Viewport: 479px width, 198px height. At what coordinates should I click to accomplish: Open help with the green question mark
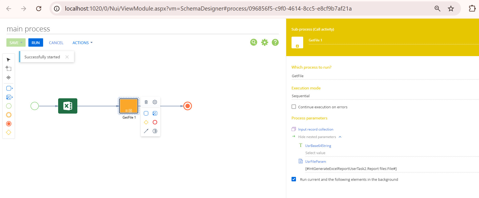pyautogui.click(x=275, y=42)
